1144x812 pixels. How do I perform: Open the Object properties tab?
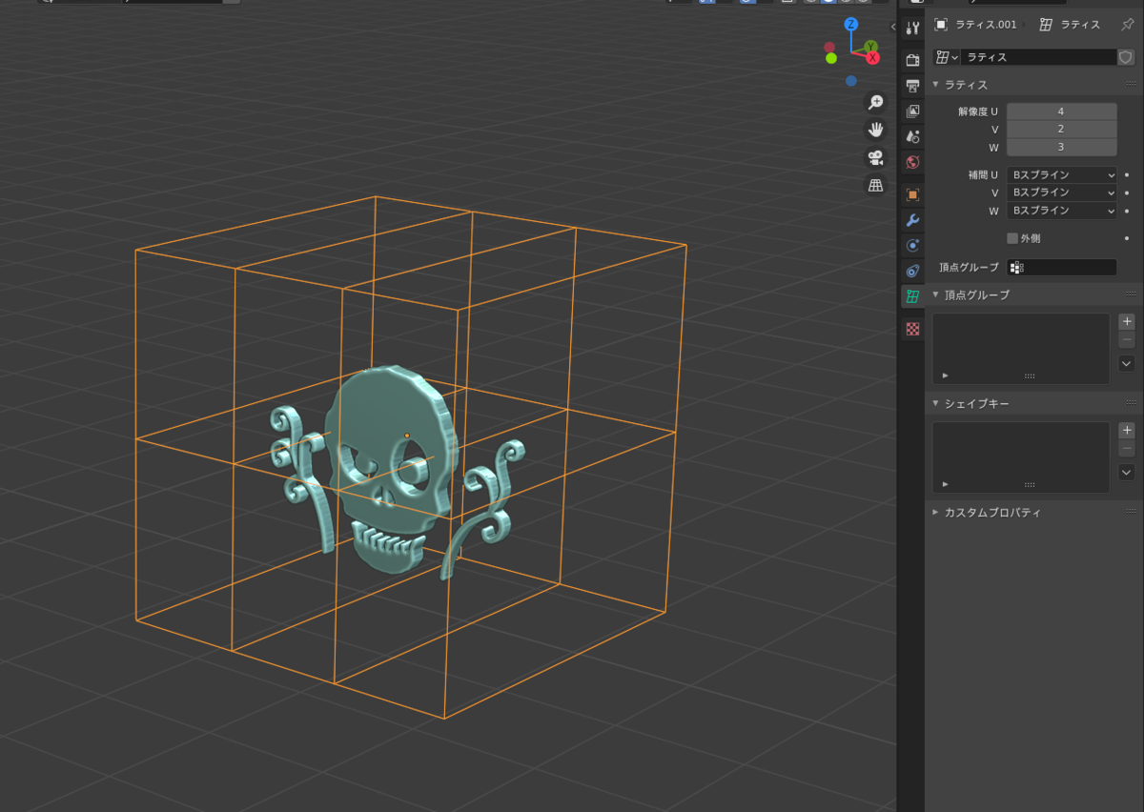[912, 194]
